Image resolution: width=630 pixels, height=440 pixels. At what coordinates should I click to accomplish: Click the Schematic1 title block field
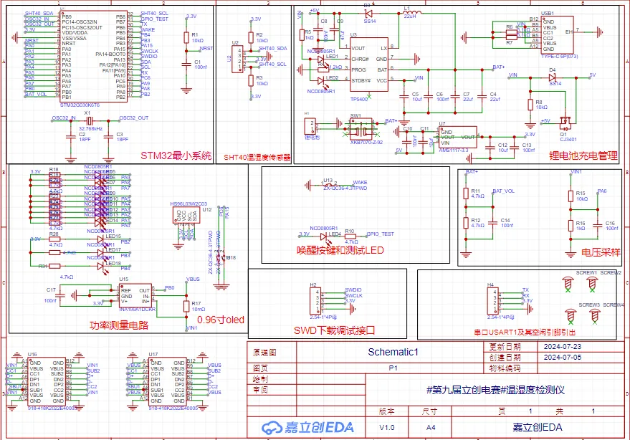point(392,352)
